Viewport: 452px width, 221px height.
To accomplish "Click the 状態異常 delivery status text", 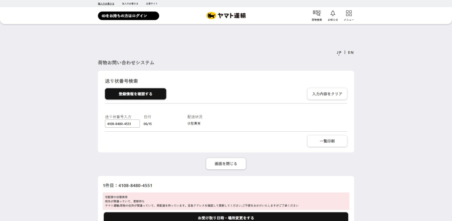I will [194, 124].
